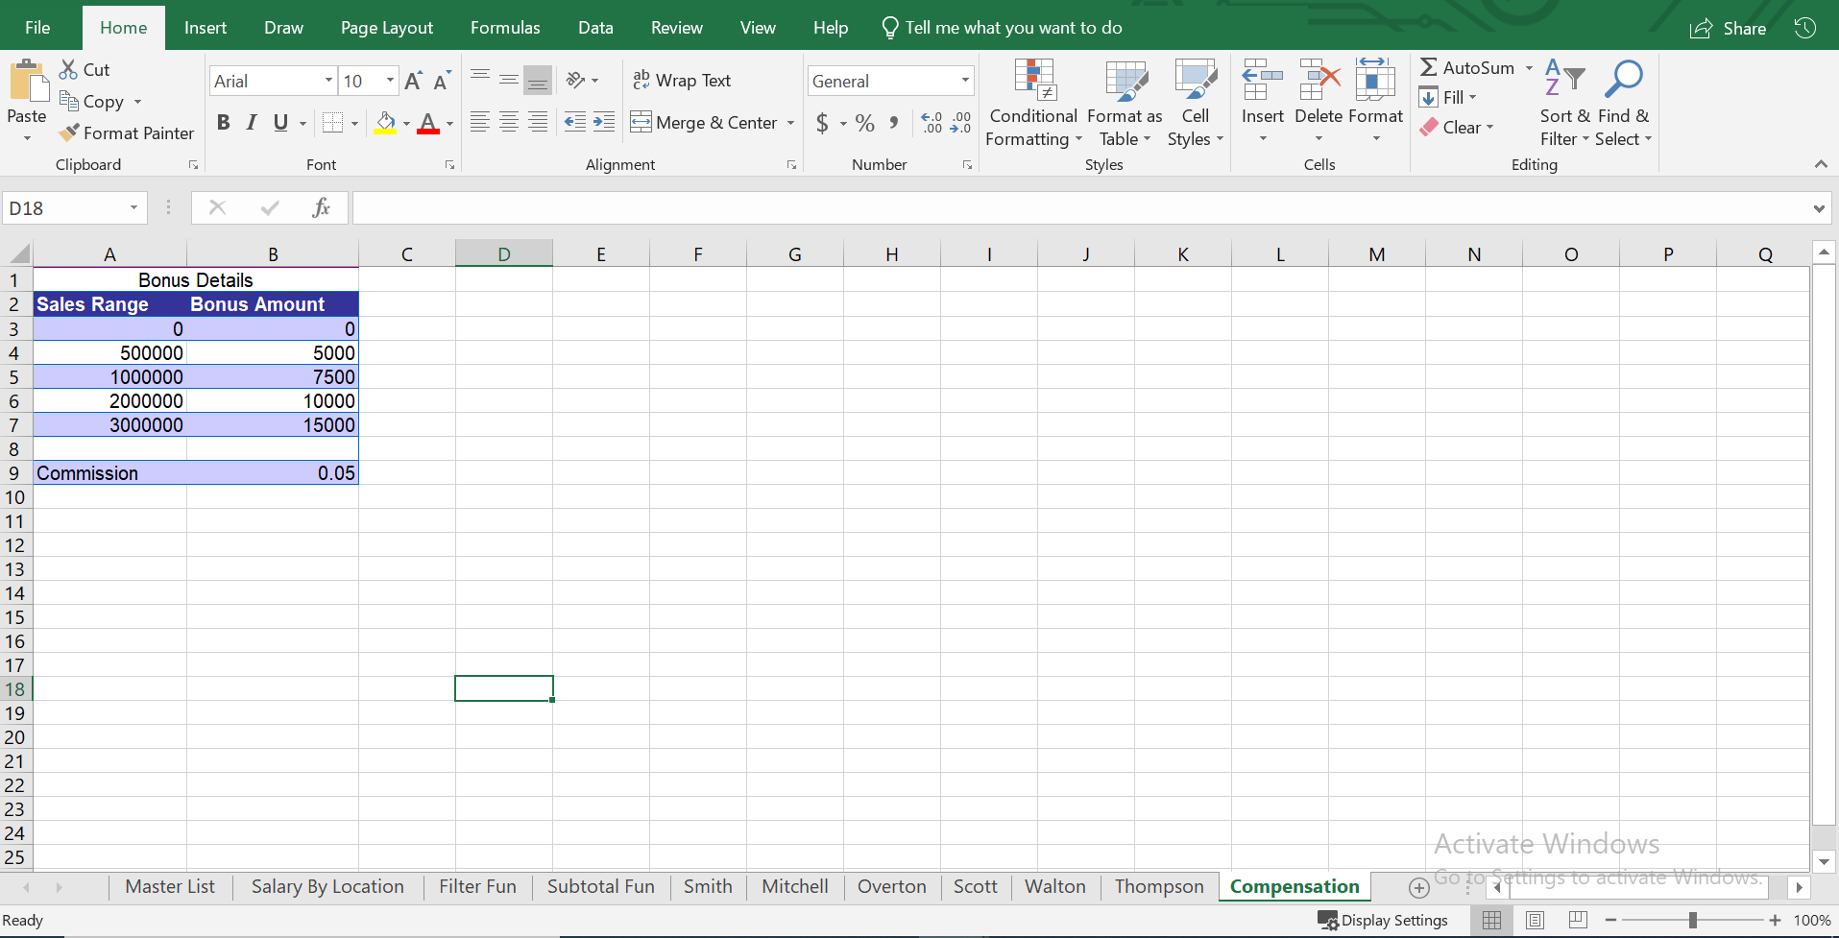Apply Percent Style format

[x=865, y=123]
